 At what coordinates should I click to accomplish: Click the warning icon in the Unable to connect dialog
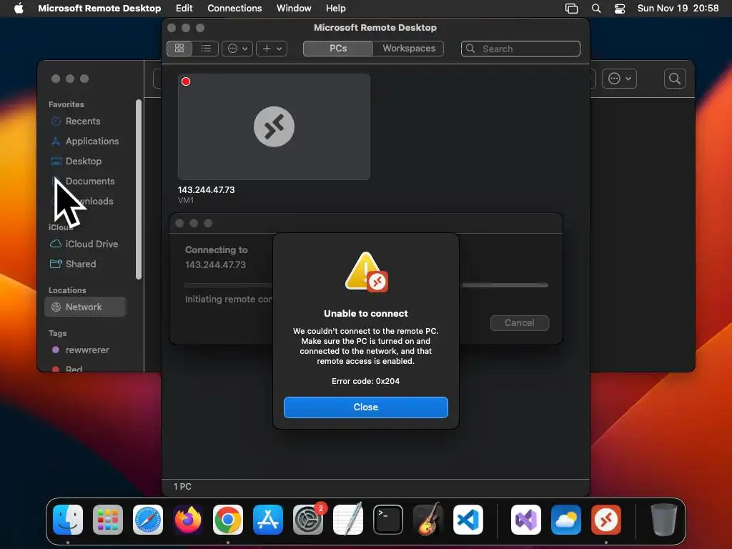pyautogui.click(x=366, y=272)
